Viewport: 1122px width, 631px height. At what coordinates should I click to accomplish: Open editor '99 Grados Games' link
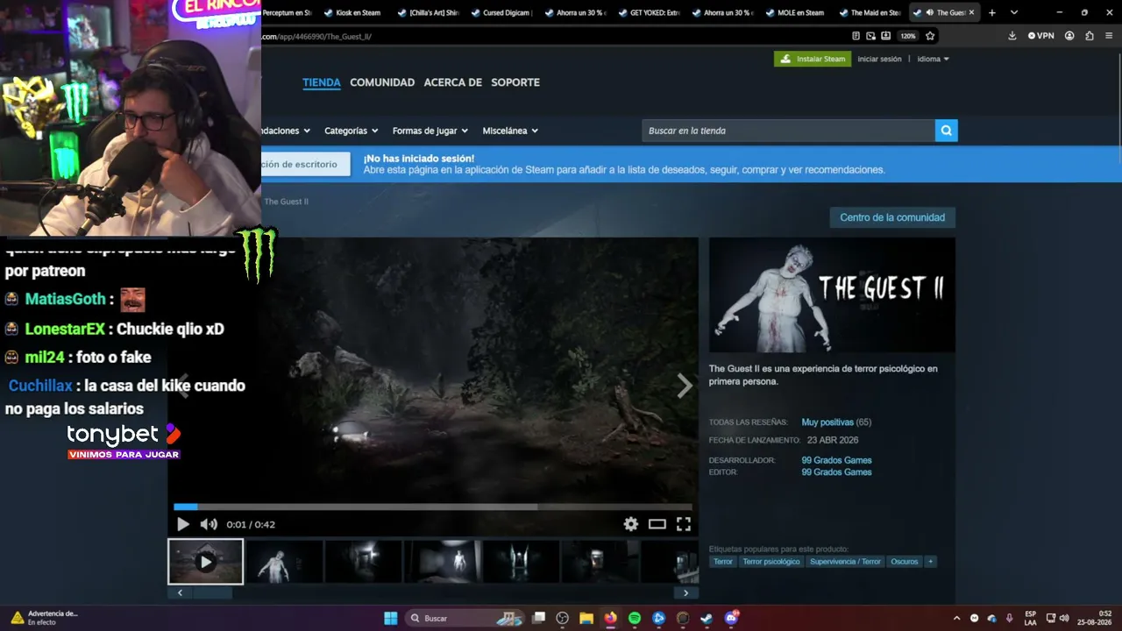[x=836, y=472]
